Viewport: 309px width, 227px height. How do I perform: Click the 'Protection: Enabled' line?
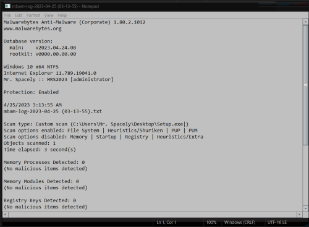[31, 92]
